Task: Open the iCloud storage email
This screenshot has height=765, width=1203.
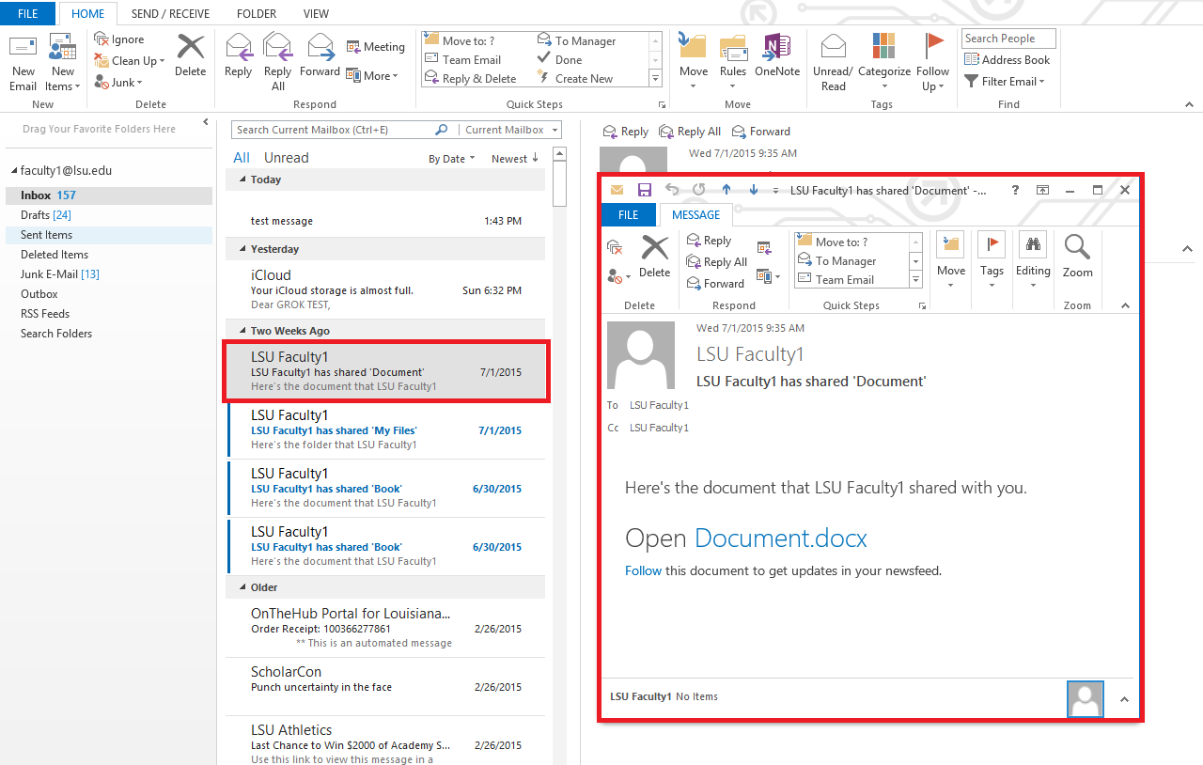Action: tap(385, 289)
